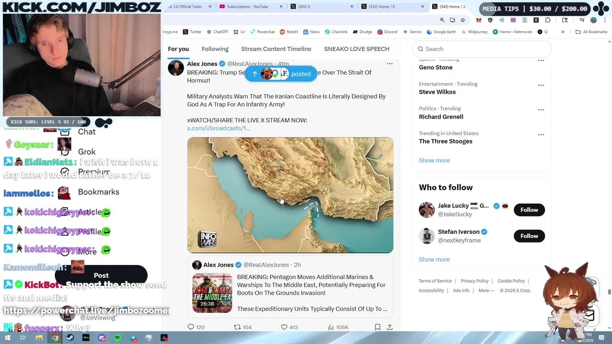The image size is (612, 344).
Task: Open Accessibility footer link
Action: click(x=431, y=290)
